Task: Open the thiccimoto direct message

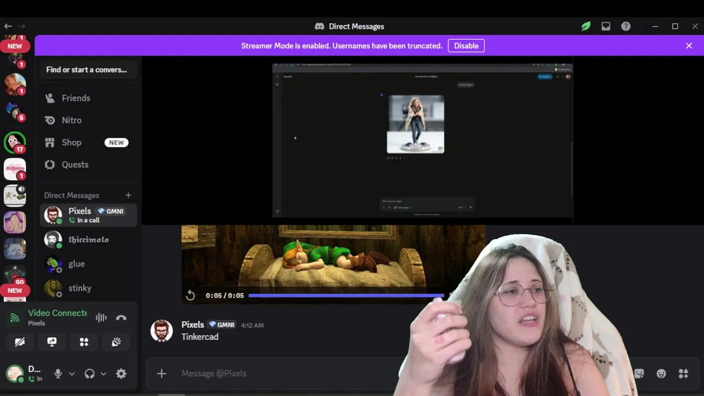Action: pos(88,240)
